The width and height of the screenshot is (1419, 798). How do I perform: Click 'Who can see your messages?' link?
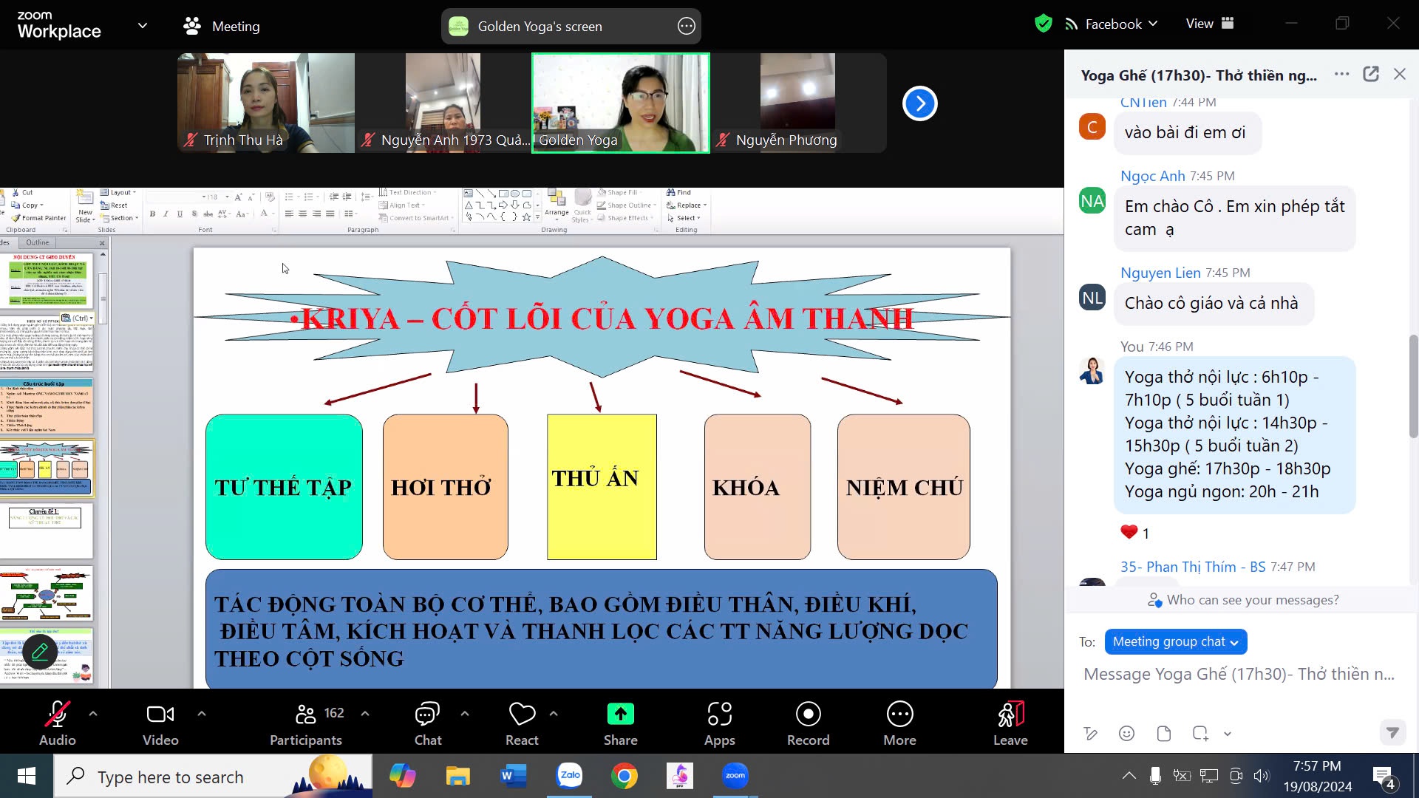(x=1243, y=600)
